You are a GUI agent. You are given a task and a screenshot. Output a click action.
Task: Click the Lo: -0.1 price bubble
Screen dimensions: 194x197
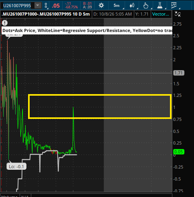(x=16, y=167)
